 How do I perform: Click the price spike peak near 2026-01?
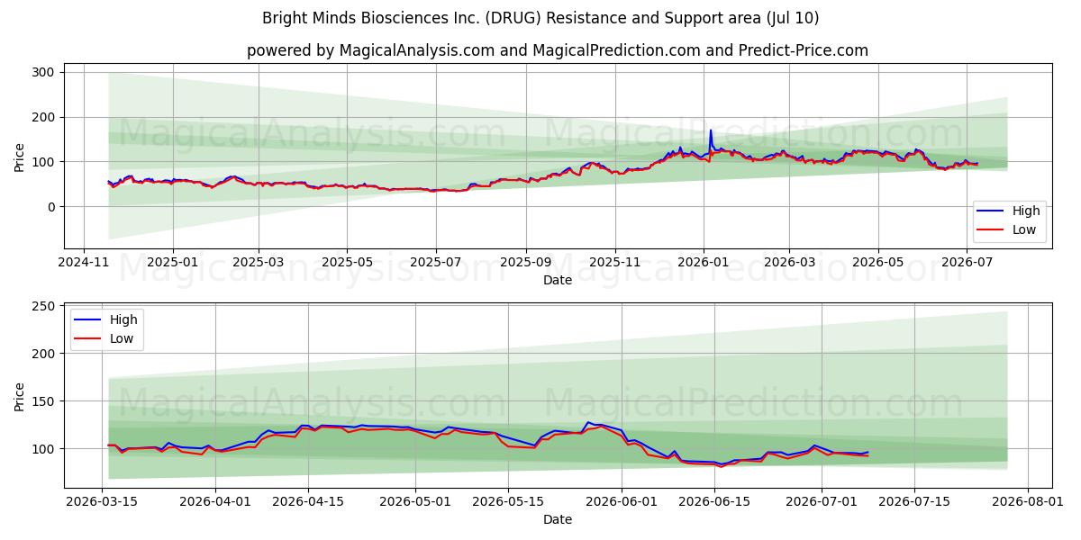click(710, 131)
